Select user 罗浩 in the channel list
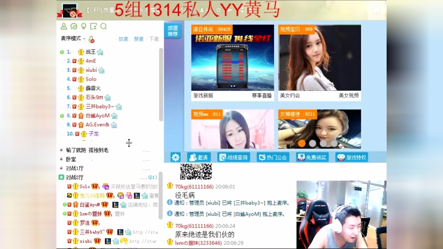The height and width of the screenshot is (249, 443). (85, 223)
